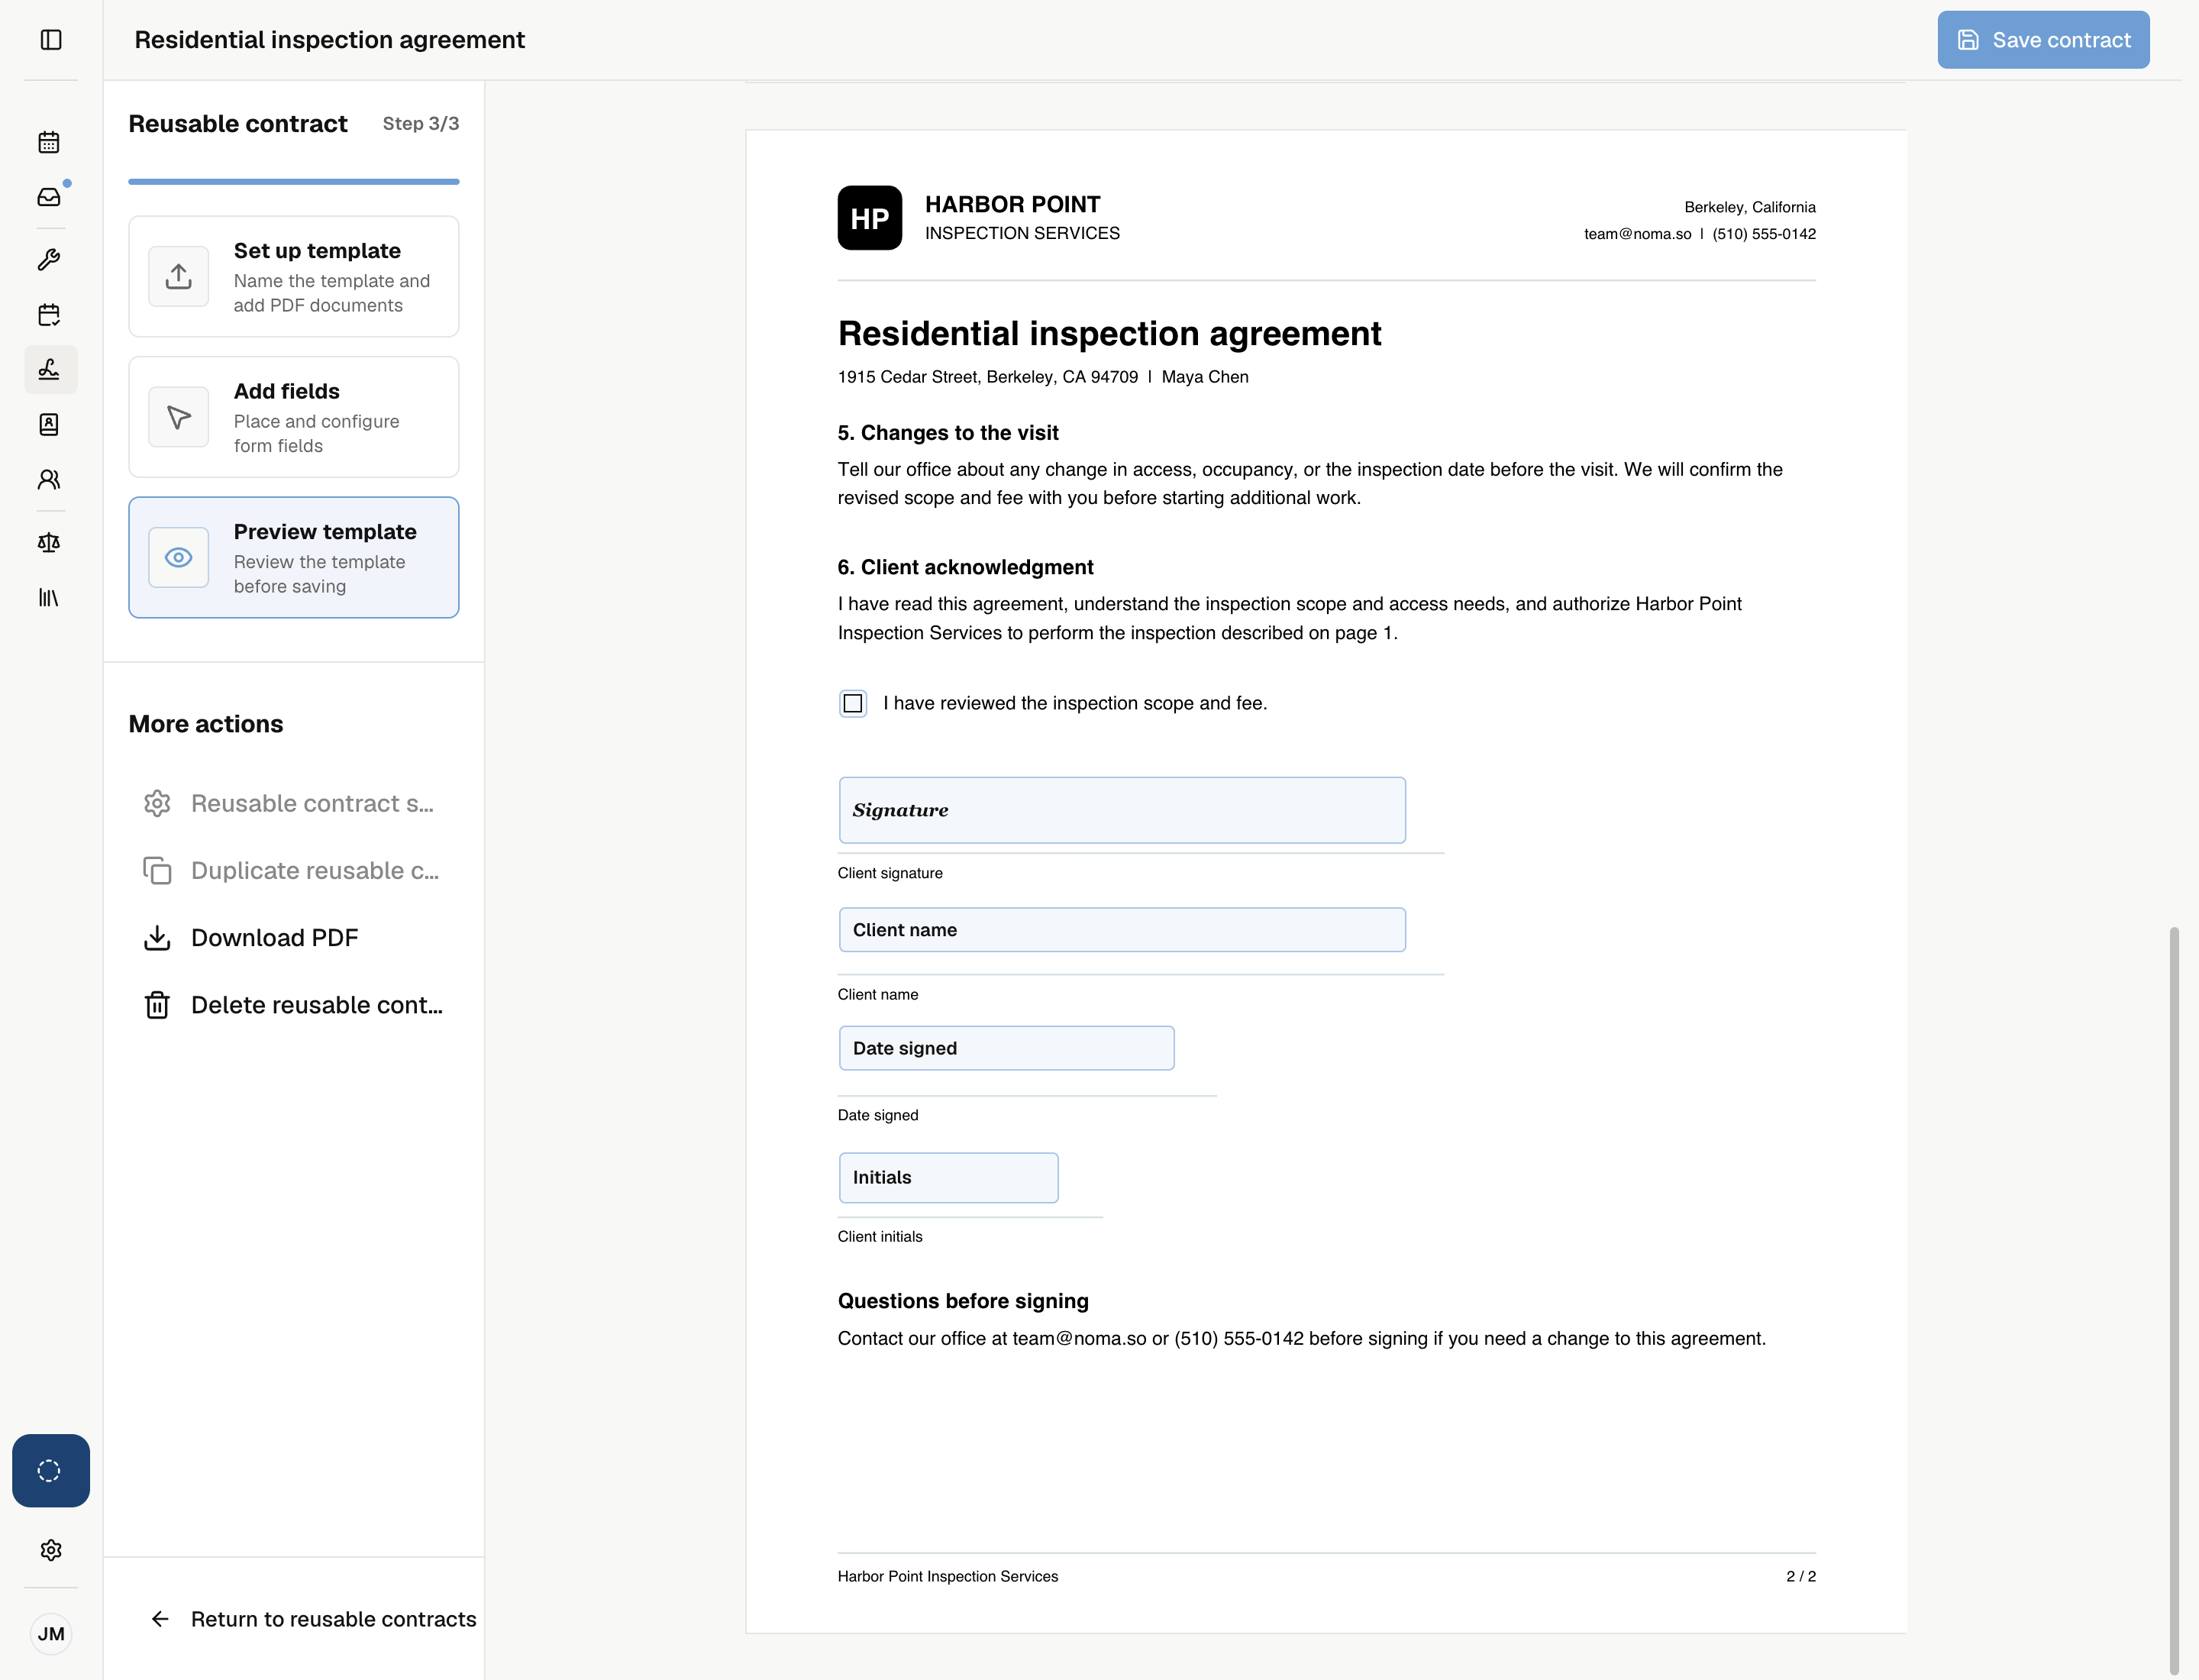Viewport: 2199px width, 1680px height.
Task: Click the 'Step 3/3' label
Action: pyautogui.click(x=421, y=124)
